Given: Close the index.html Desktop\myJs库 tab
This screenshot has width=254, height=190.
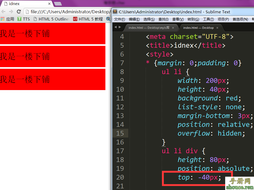Looking at the screenshot, I should point(173,28).
